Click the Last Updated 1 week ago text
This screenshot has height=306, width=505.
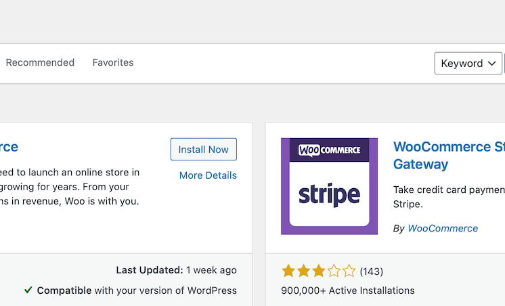(x=177, y=270)
